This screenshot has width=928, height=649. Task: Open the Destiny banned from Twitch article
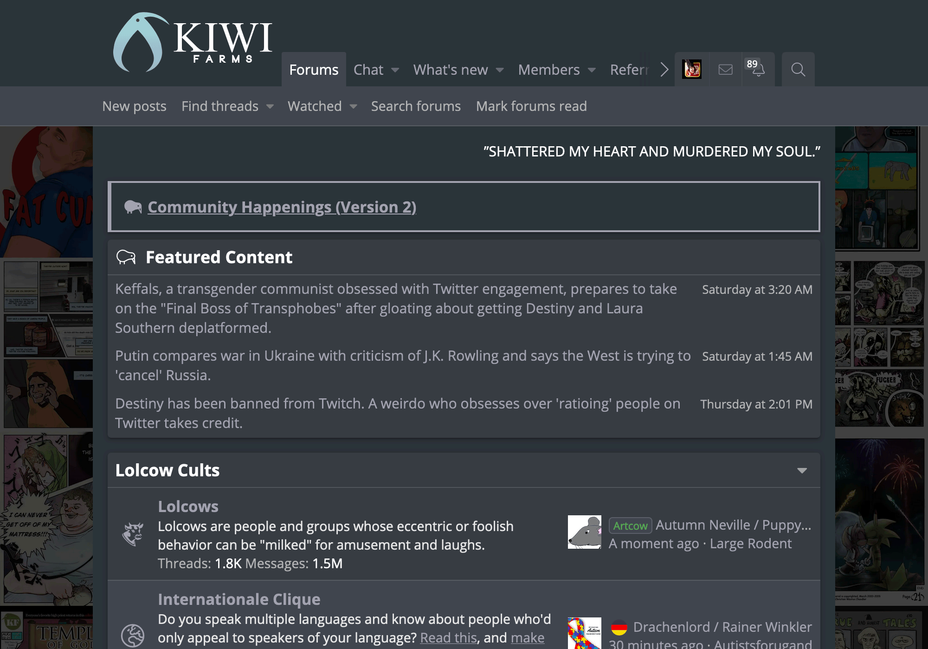tap(398, 413)
